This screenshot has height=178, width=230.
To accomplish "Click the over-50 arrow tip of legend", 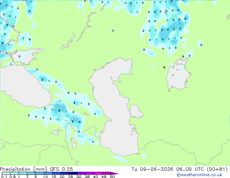I will coord(115,173).
